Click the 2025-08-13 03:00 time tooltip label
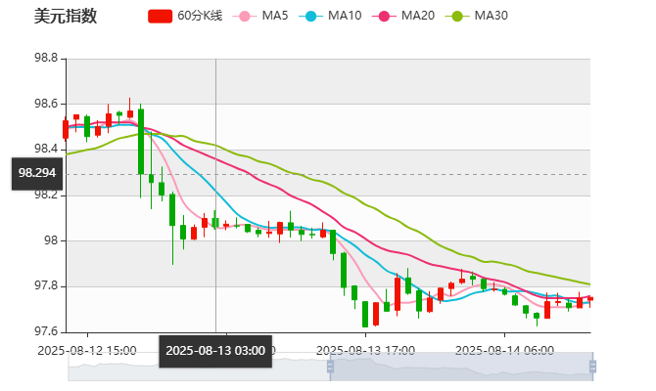Viewport: 656px width, 391px height. pyautogui.click(x=215, y=350)
